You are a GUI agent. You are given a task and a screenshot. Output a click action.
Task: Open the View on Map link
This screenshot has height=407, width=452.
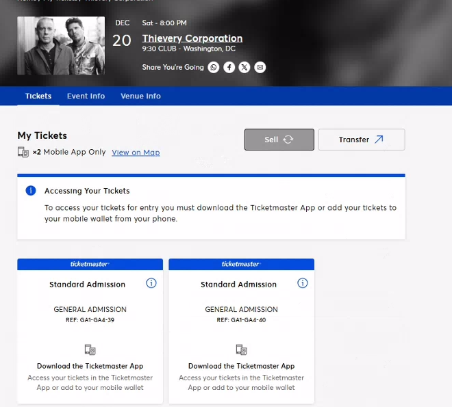tap(136, 153)
